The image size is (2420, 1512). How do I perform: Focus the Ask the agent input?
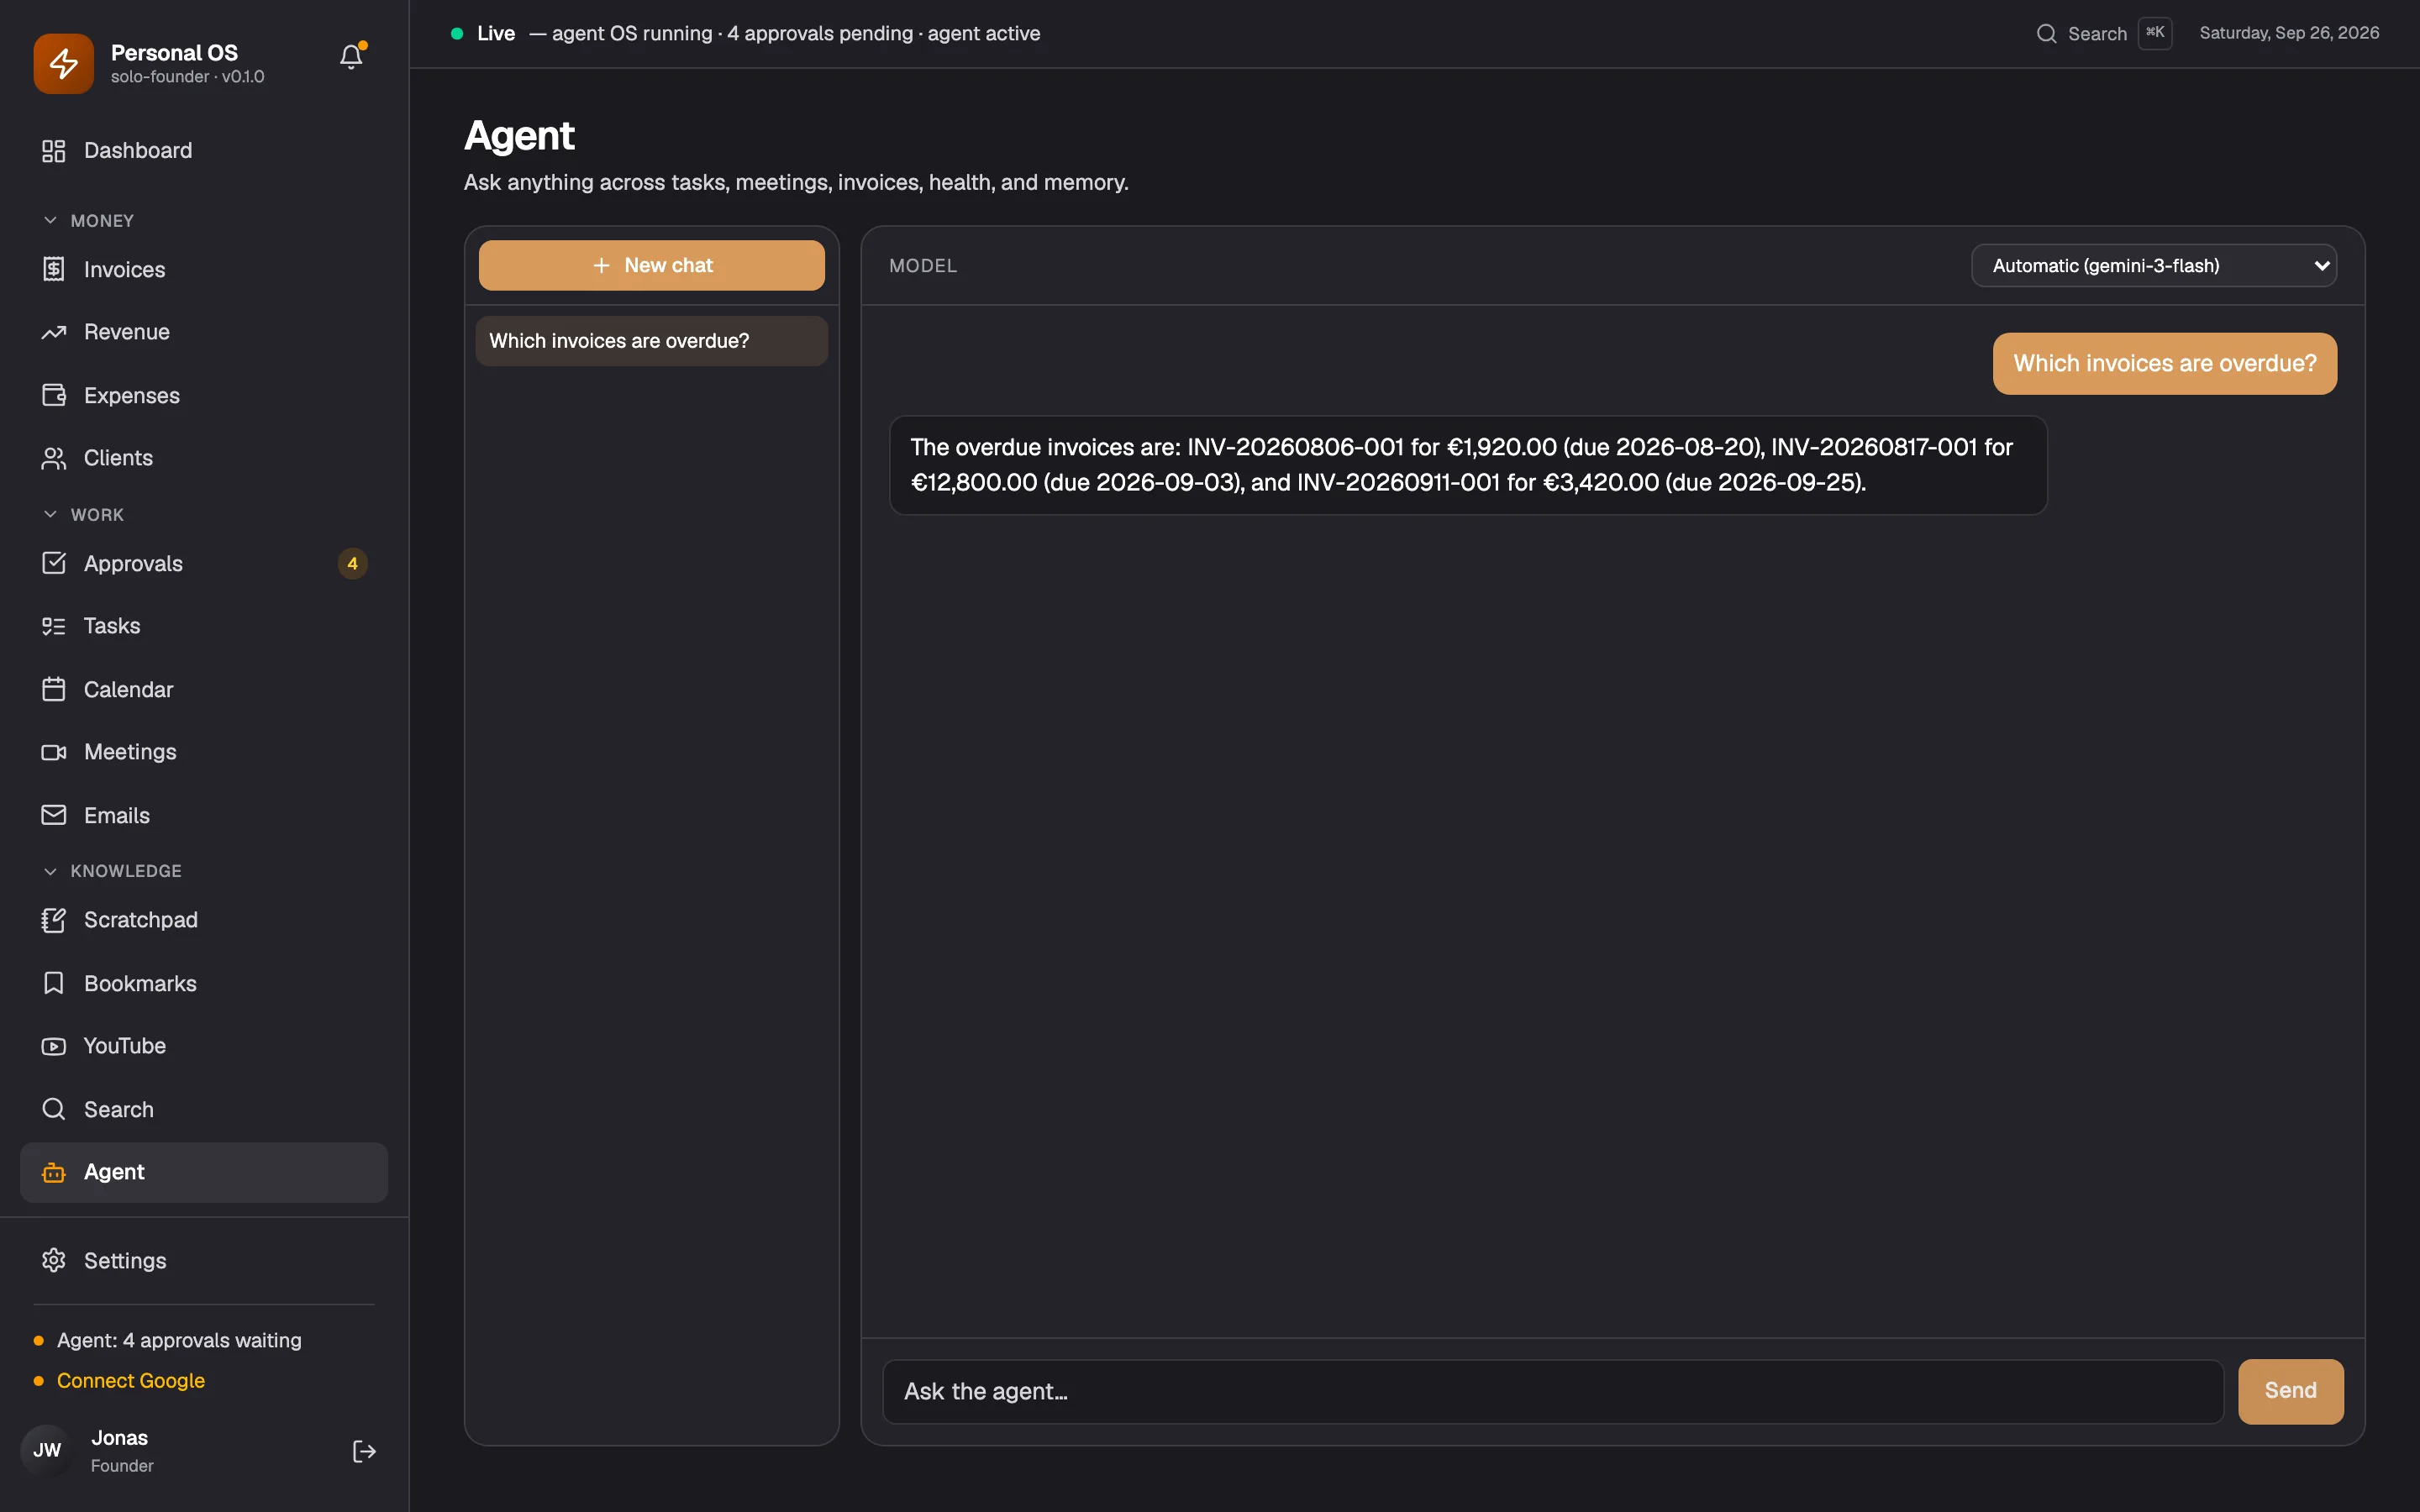[1552, 1391]
